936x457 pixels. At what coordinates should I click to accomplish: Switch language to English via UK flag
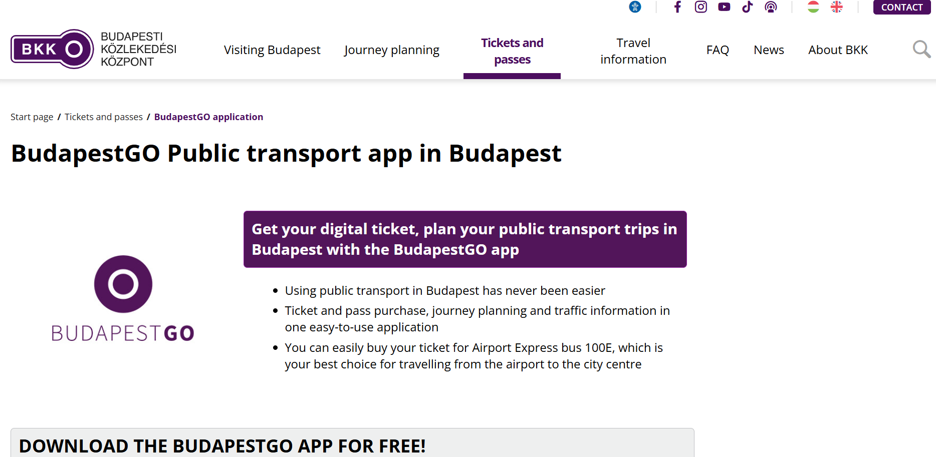coord(837,7)
